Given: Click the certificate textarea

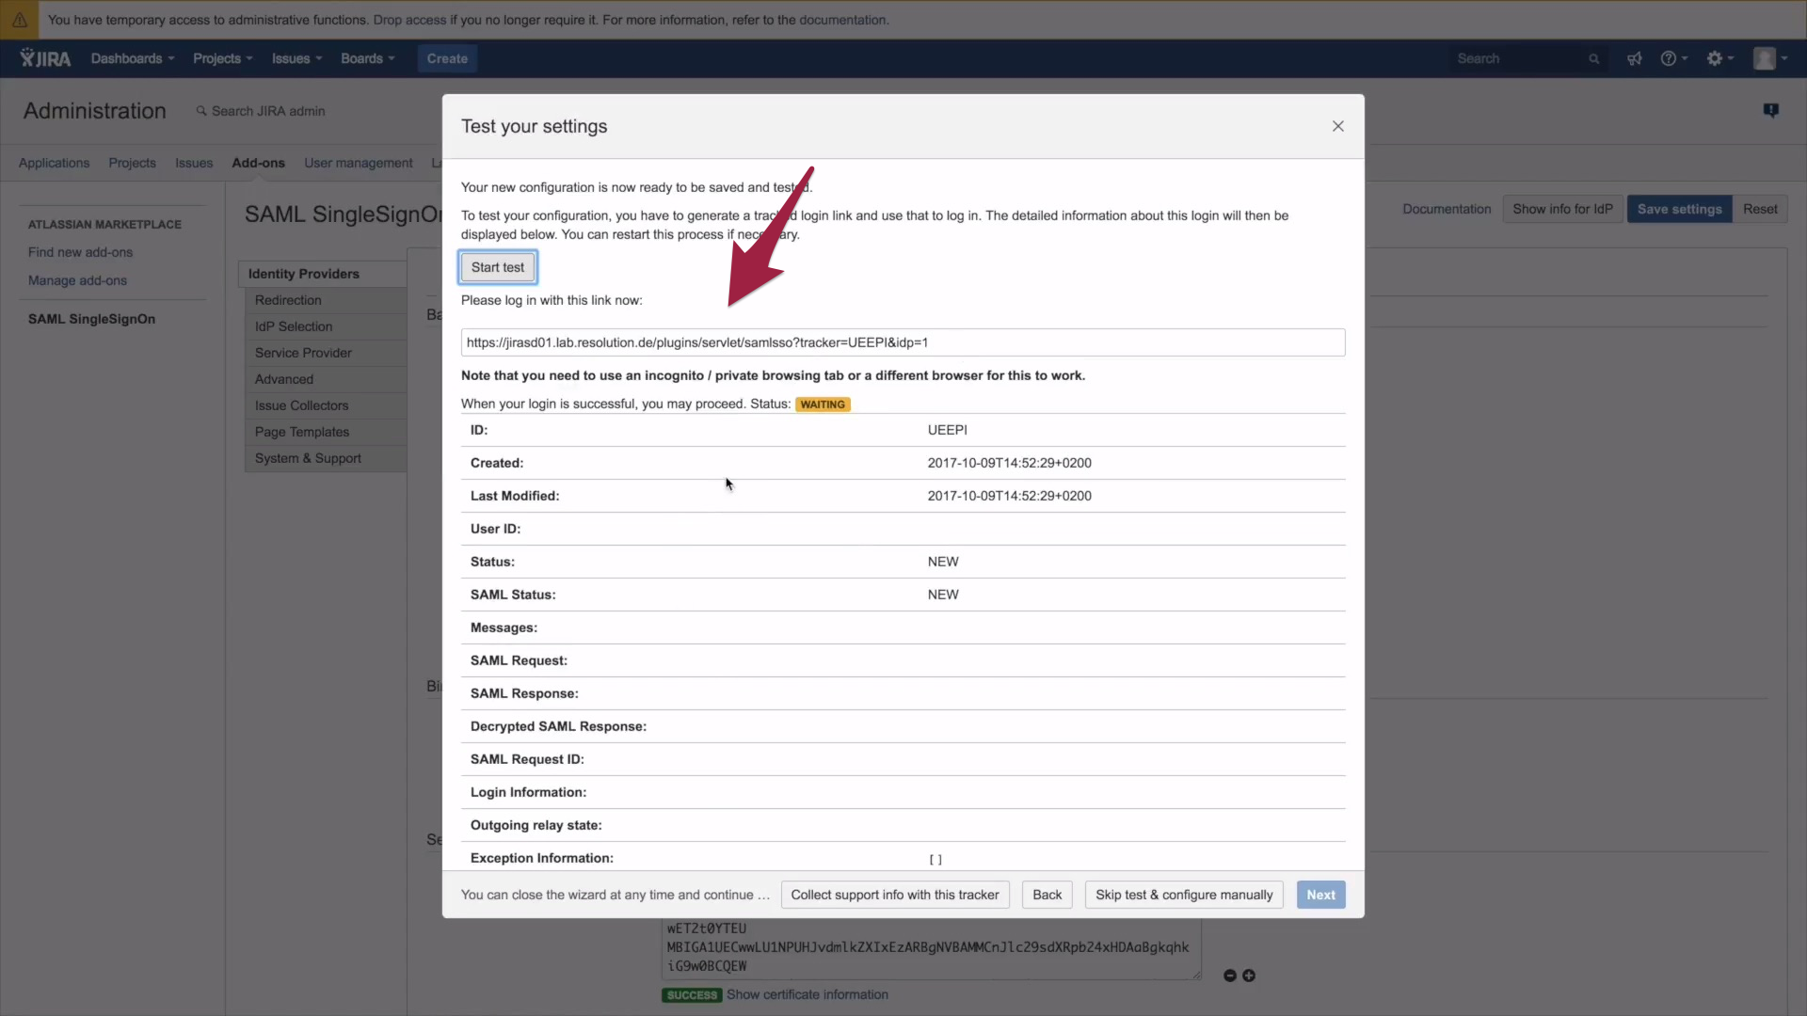Looking at the screenshot, I should 931,948.
